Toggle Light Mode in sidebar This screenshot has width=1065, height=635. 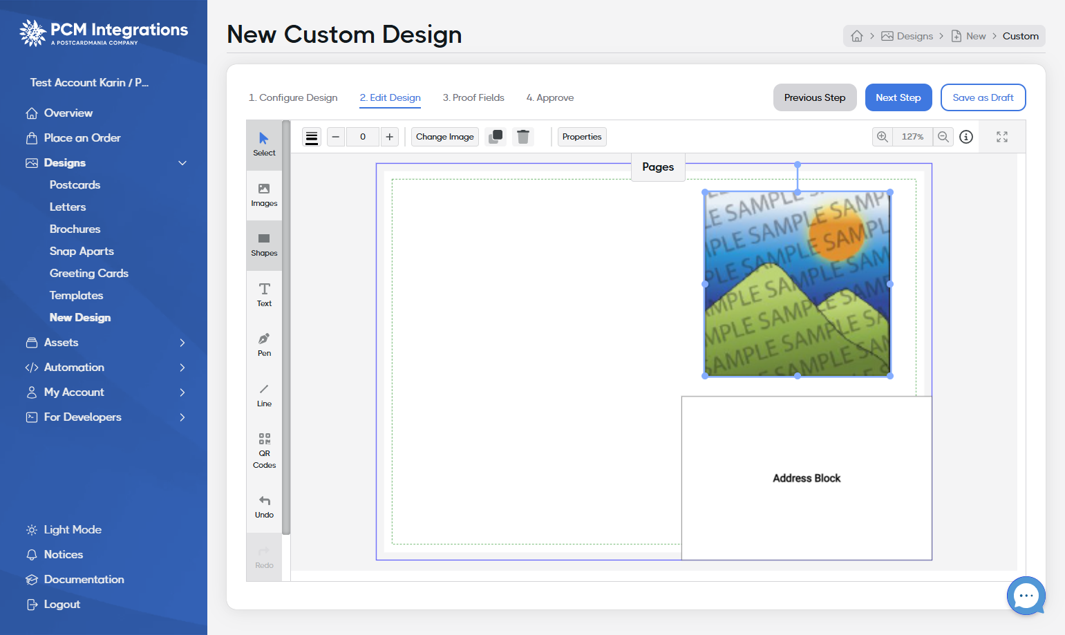point(64,530)
